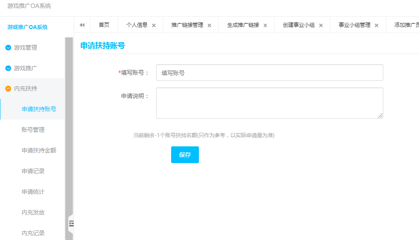Open 申请扶持金额 in the sidebar
Screen dimensions: 419x240
[39, 150]
